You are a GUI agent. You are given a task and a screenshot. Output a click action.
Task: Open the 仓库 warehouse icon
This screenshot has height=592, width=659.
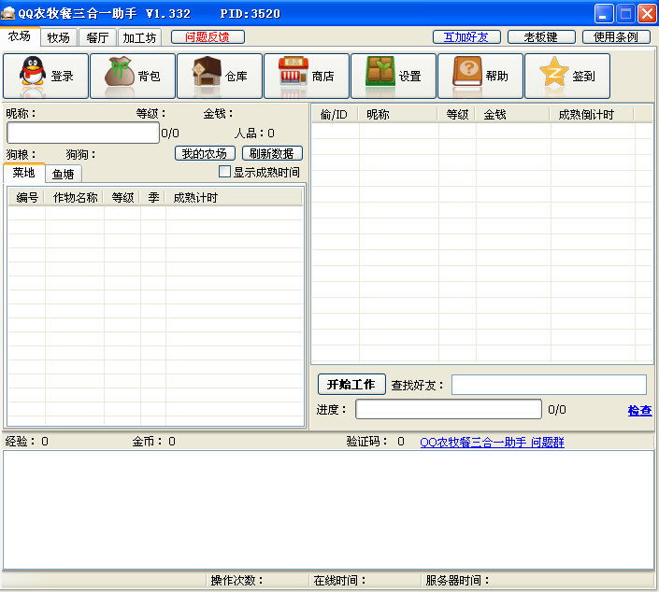tap(207, 76)
